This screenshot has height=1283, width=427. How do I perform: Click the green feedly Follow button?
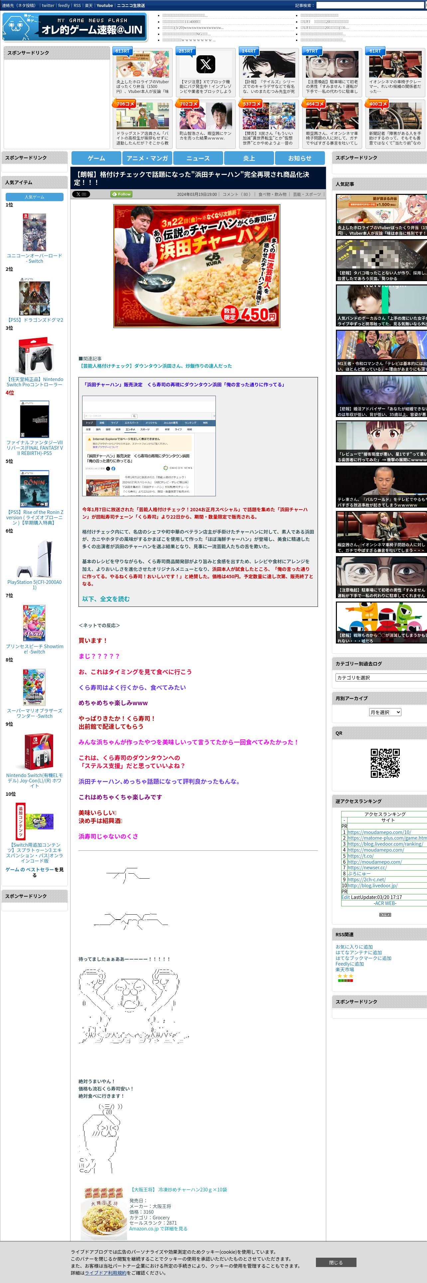click(x=121, y=194)
